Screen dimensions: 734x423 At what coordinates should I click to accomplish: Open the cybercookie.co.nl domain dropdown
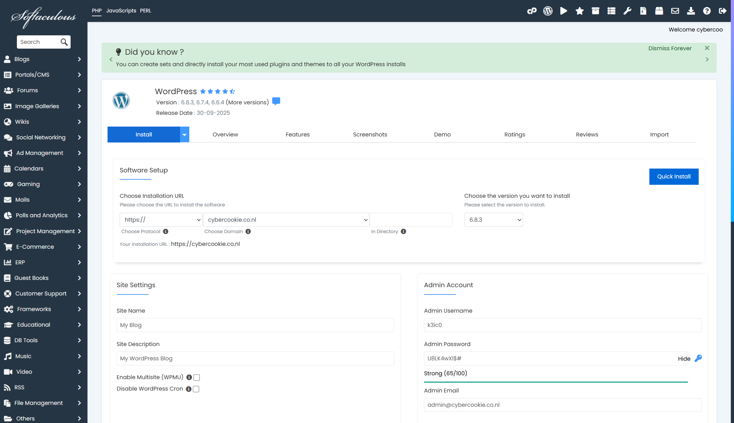[x=286, y=220]
